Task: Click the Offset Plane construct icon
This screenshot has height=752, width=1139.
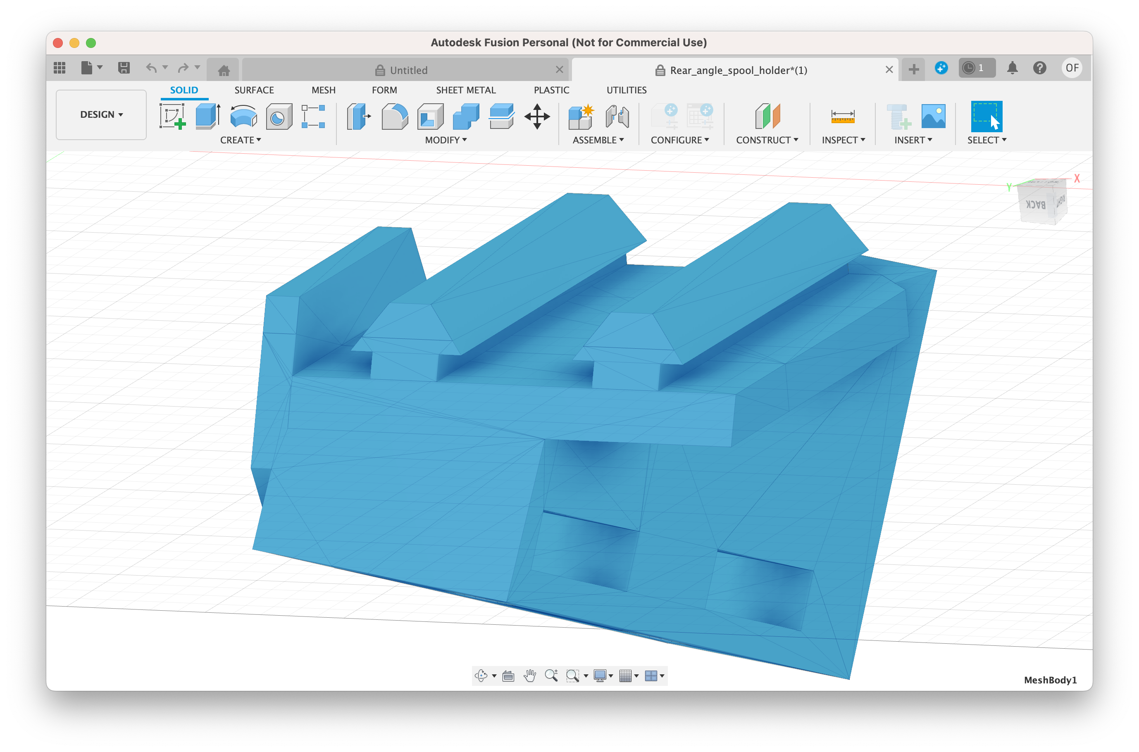Action: (x=767, y=117)
